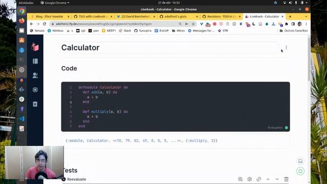
Task: Move cell down arrow
Action: [277, 179]
